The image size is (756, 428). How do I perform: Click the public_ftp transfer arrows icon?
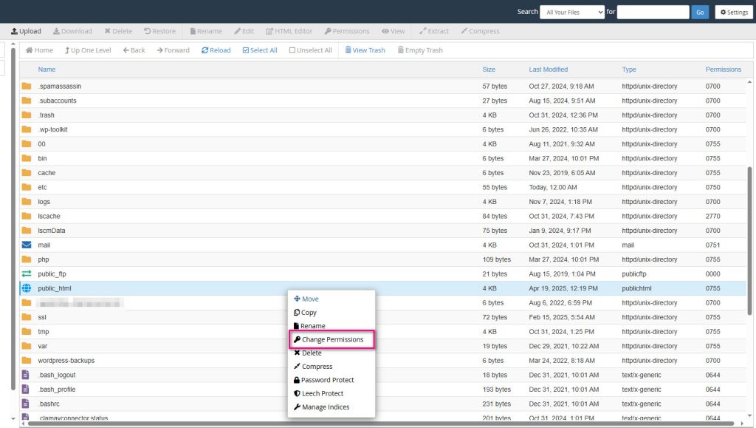tap(27, 274)
